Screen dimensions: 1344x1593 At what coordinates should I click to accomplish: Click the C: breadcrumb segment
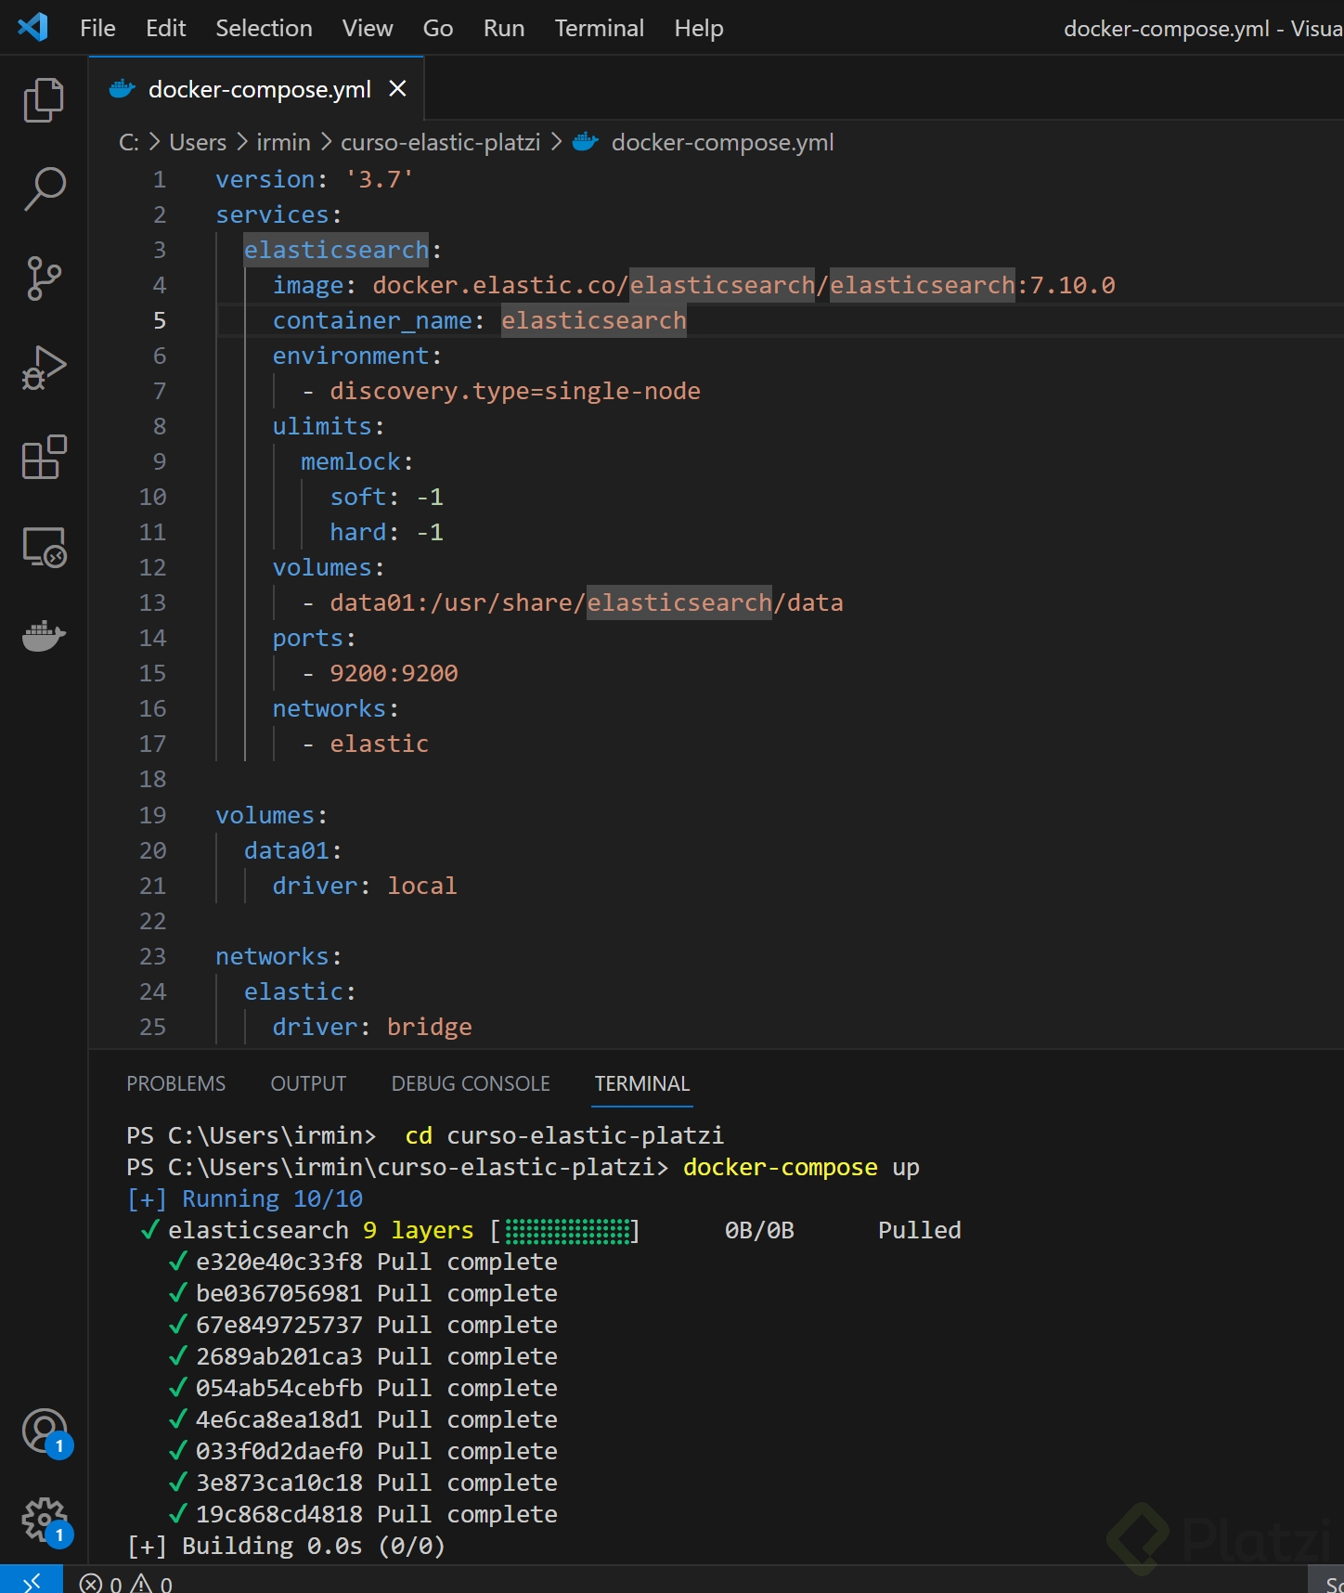tap(129, 142)
